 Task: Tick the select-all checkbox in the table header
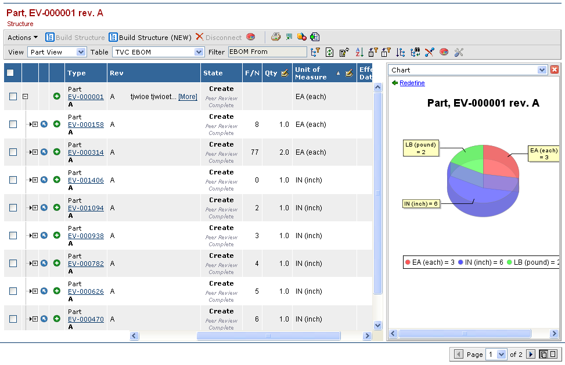tap(10, 73)
